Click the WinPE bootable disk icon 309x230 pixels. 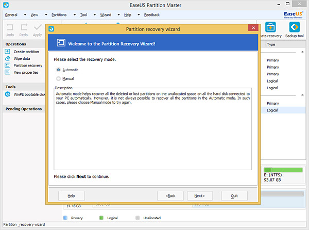point(8,94)
